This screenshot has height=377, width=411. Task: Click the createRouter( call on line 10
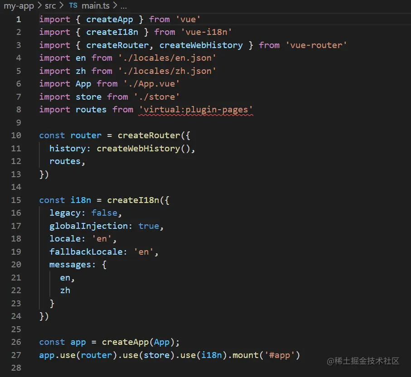(151, 135)
